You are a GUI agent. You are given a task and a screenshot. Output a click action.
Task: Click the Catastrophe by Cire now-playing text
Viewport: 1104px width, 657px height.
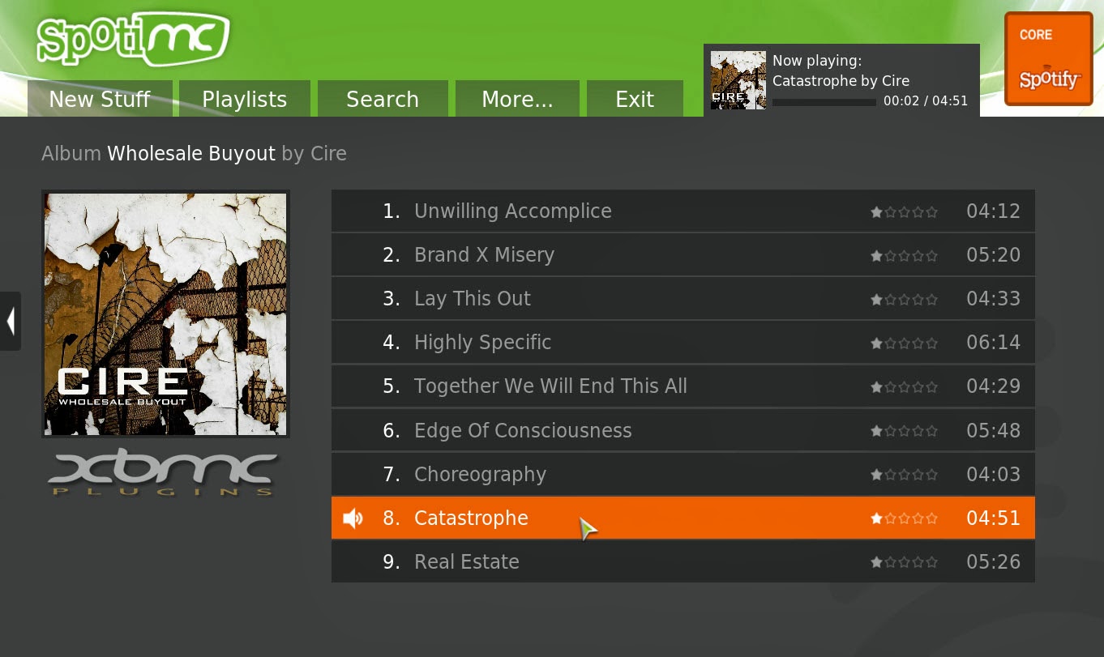[x=841, y=80]
